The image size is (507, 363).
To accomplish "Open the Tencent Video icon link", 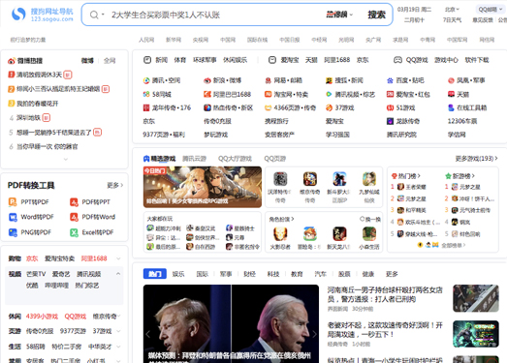I will point(329,94).
